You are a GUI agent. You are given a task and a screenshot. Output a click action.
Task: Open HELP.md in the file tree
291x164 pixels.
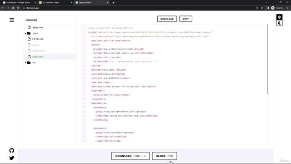37,39
